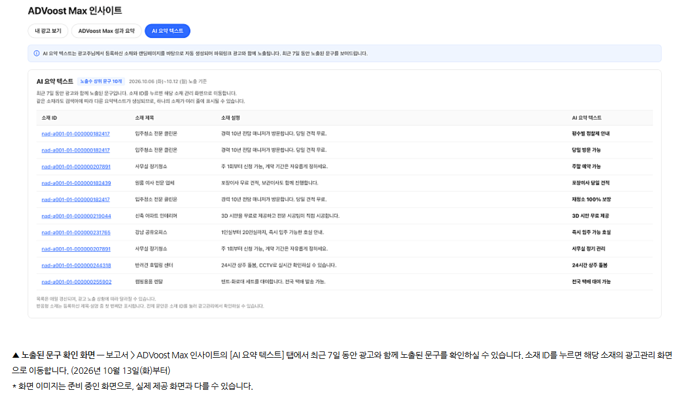Screen dimensions: 698x399
Task: Click the '재청소 100% 보장' summary text
Action: pyautogui.click(x=591, y=199)
